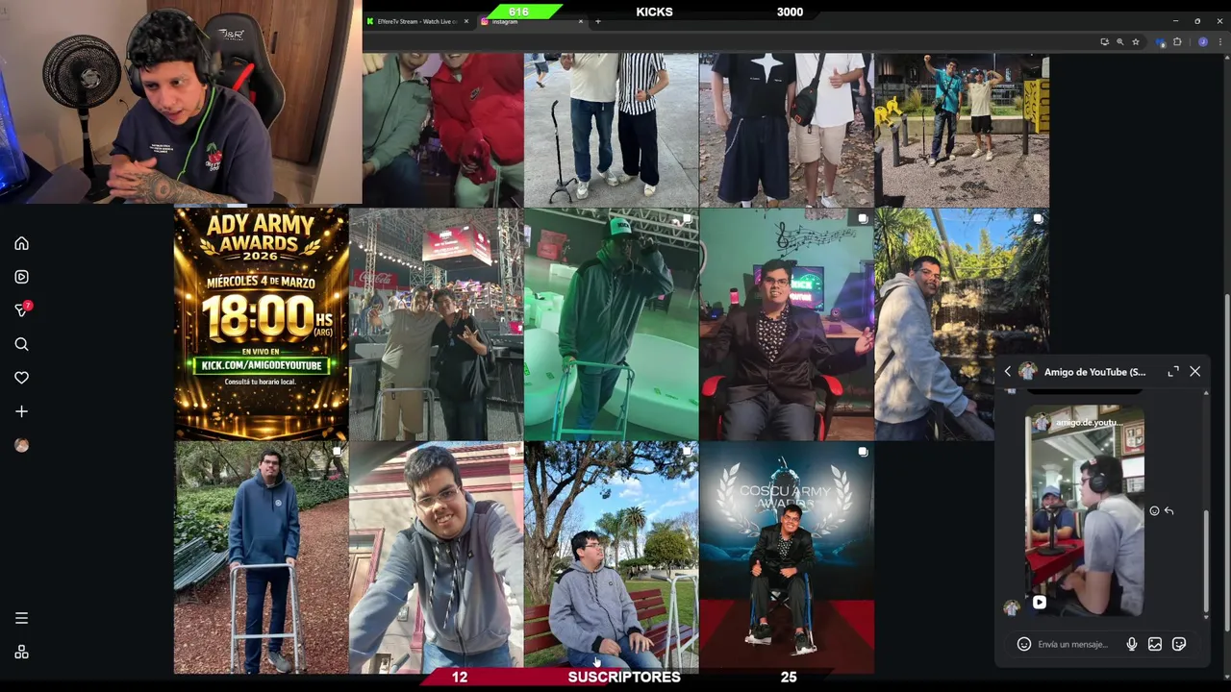Open the More hamburger menu in sidebar
This screenshot has width=1231, height=692.
pos(21,618)
